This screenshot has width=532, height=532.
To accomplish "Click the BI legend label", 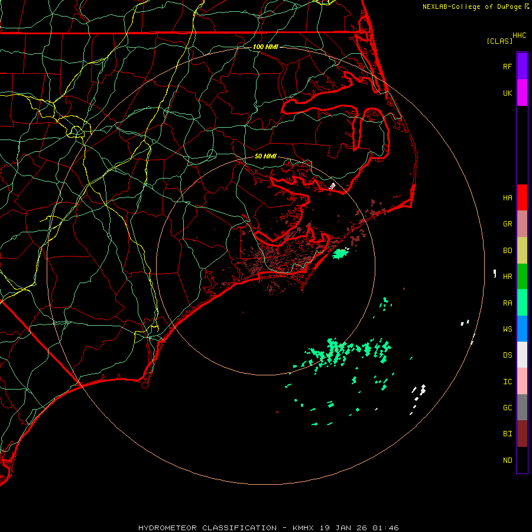I will [x=507, y=434].
